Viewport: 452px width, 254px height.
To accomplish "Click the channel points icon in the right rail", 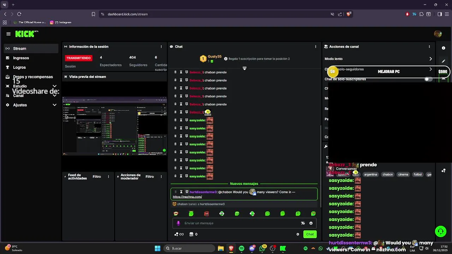I will [444, 171].
